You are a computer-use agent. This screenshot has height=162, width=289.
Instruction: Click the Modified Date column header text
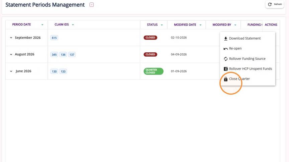[x=185, y=25]
